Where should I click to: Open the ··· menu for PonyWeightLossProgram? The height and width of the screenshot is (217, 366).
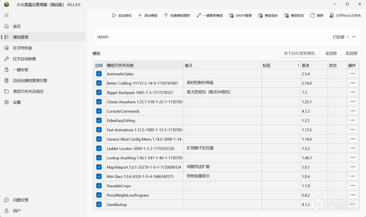(x=353, y=195)
